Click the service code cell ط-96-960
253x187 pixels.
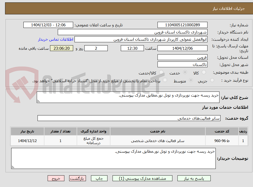coord(222,141)
